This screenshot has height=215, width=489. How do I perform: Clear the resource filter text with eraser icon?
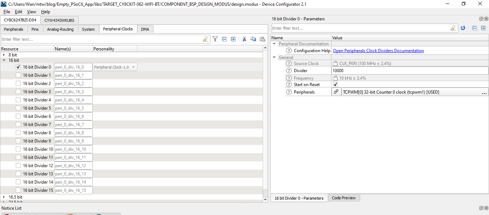(x=205, y=39)
